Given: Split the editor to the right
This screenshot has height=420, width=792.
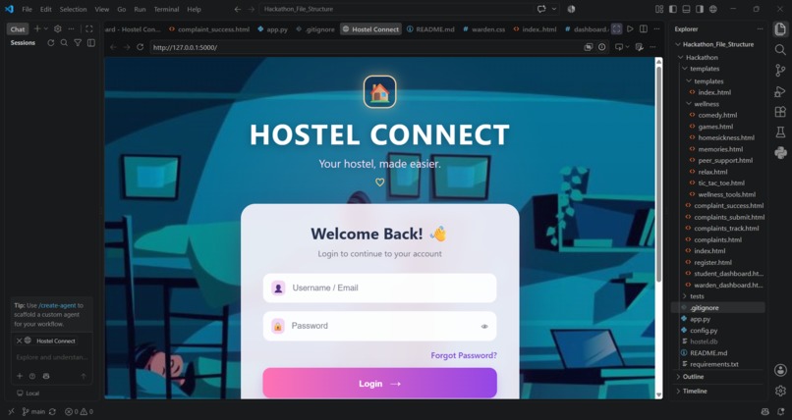Looking at the screenshot, I should tap(643, 29).
